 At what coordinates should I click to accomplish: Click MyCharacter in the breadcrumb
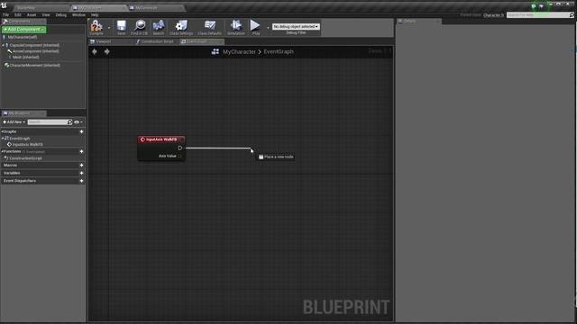pos(239,52)
